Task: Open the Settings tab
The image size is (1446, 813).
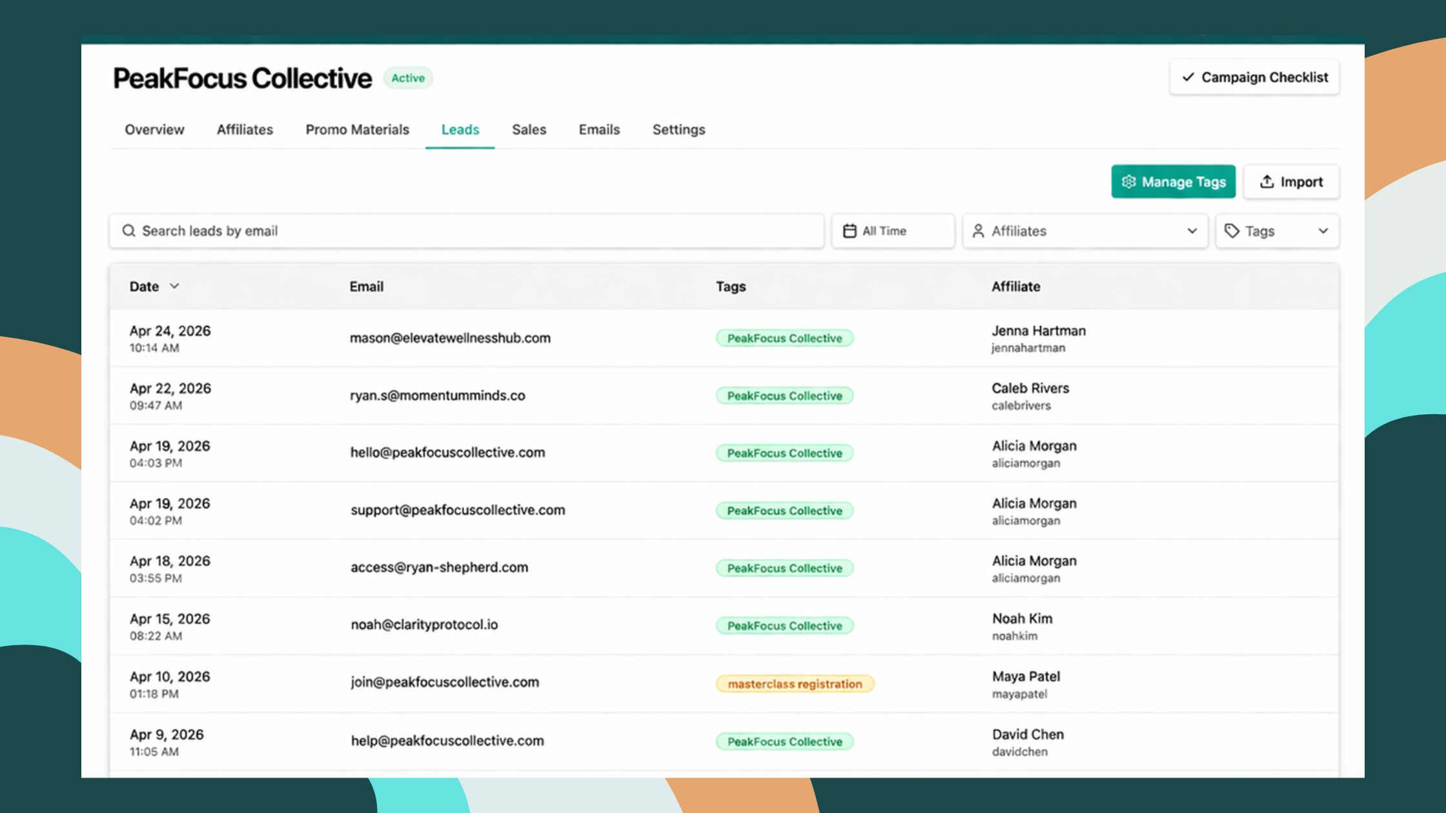Action: pos(678,129)
